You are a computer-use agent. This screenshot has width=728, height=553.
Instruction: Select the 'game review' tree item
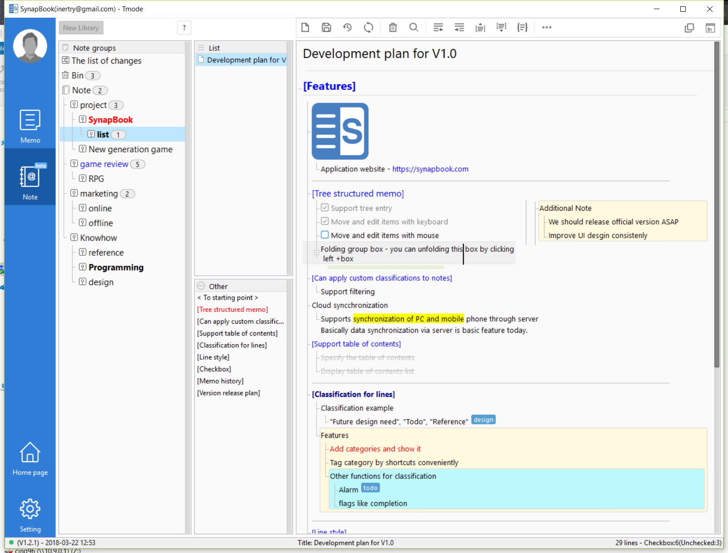point(104,164)
